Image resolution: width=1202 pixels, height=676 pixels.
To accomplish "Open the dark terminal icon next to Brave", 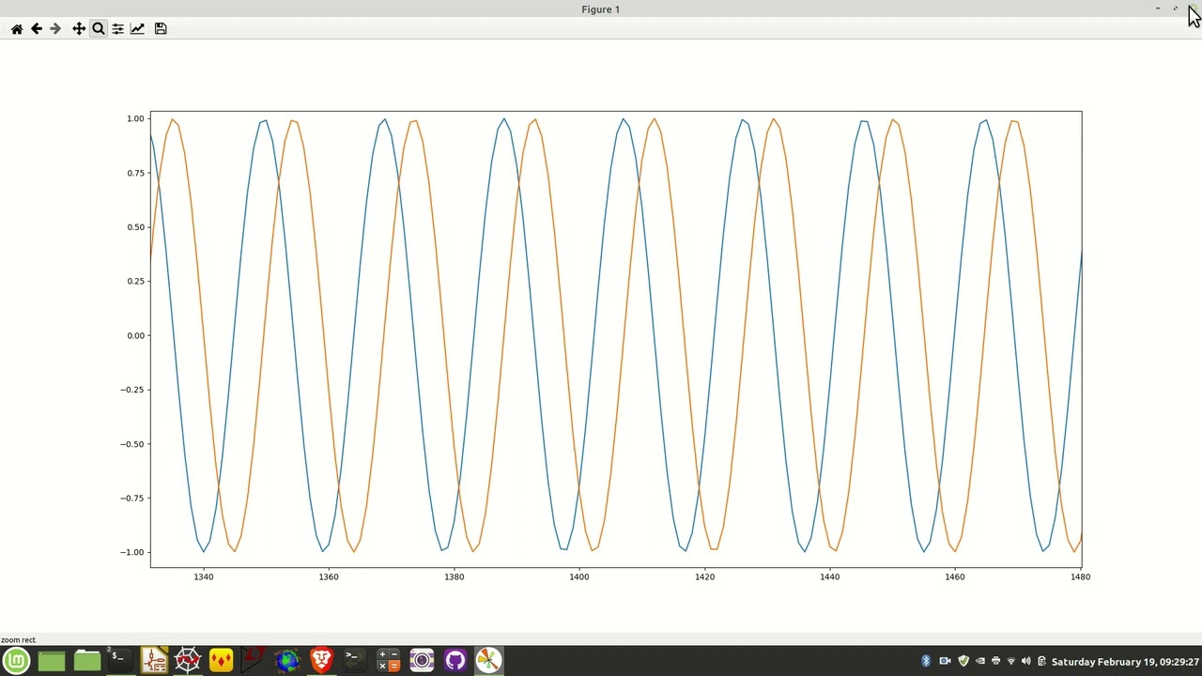I will tap(354, 661).
